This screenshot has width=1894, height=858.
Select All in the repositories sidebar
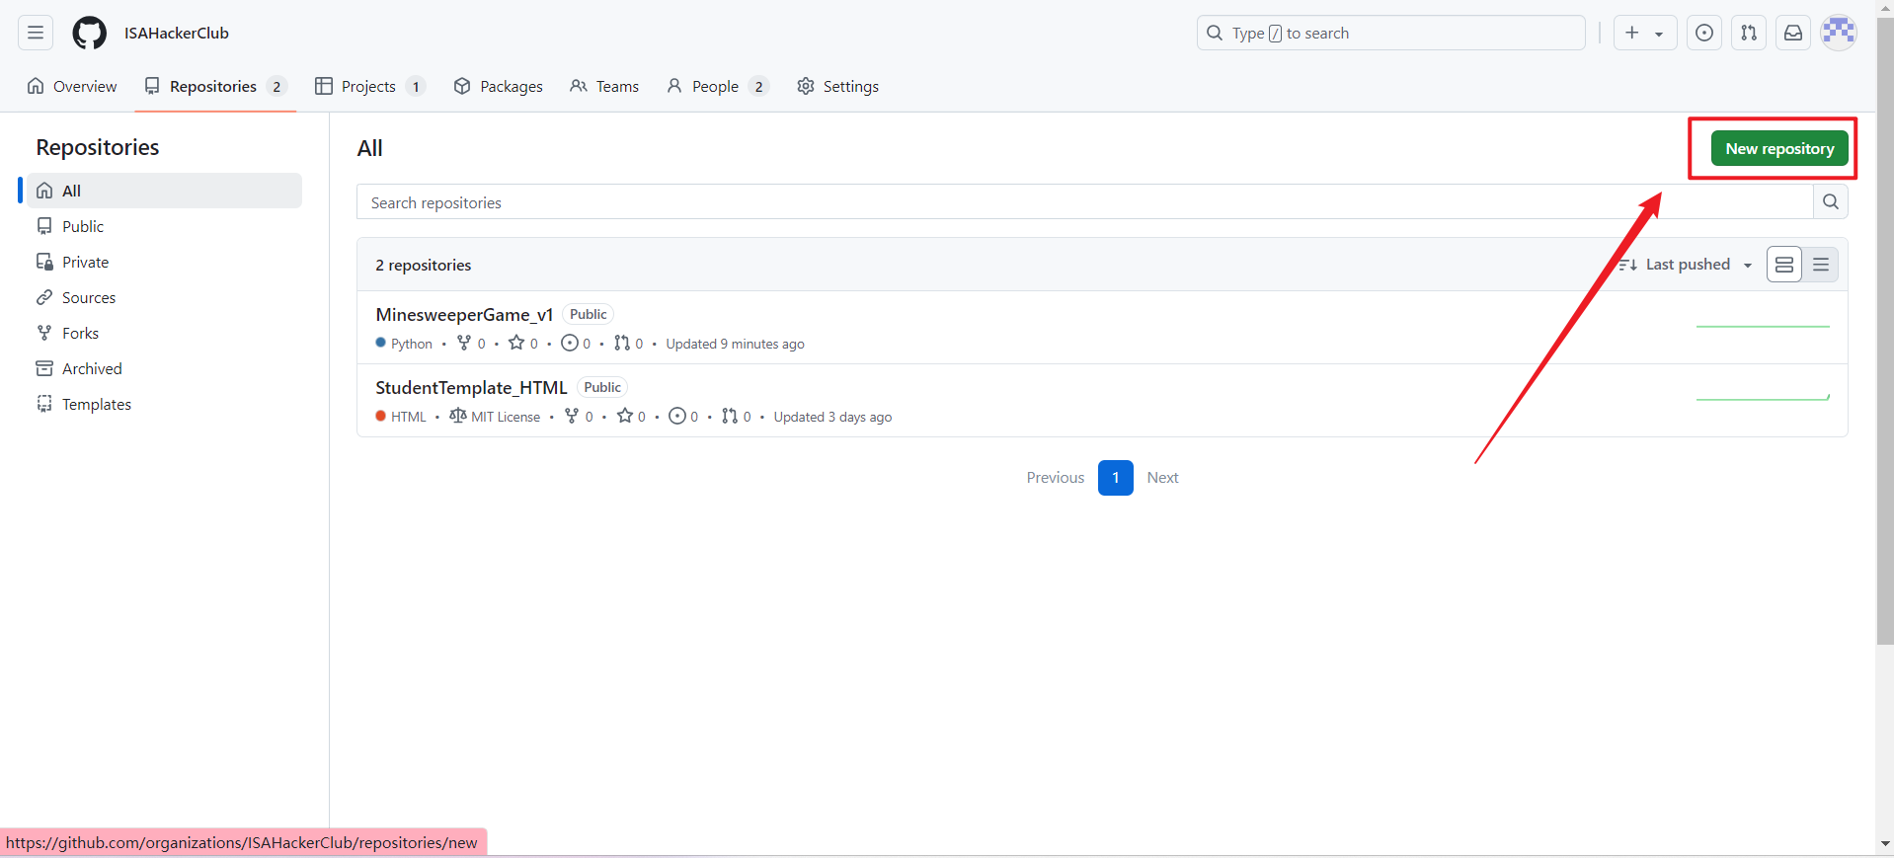point(164,191)
